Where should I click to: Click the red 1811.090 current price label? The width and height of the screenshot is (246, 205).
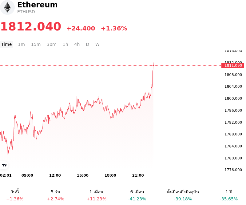(233, 66)
